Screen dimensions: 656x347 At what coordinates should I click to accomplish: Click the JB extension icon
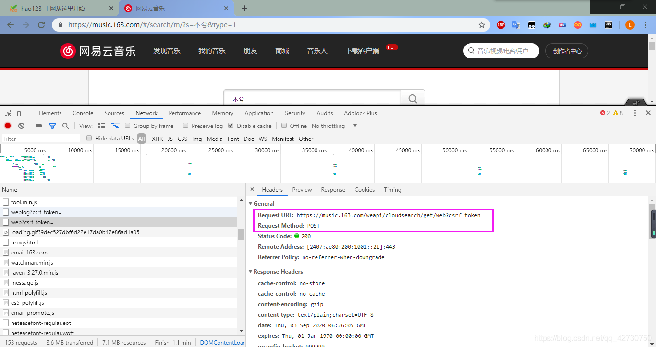tap(608, 25)
